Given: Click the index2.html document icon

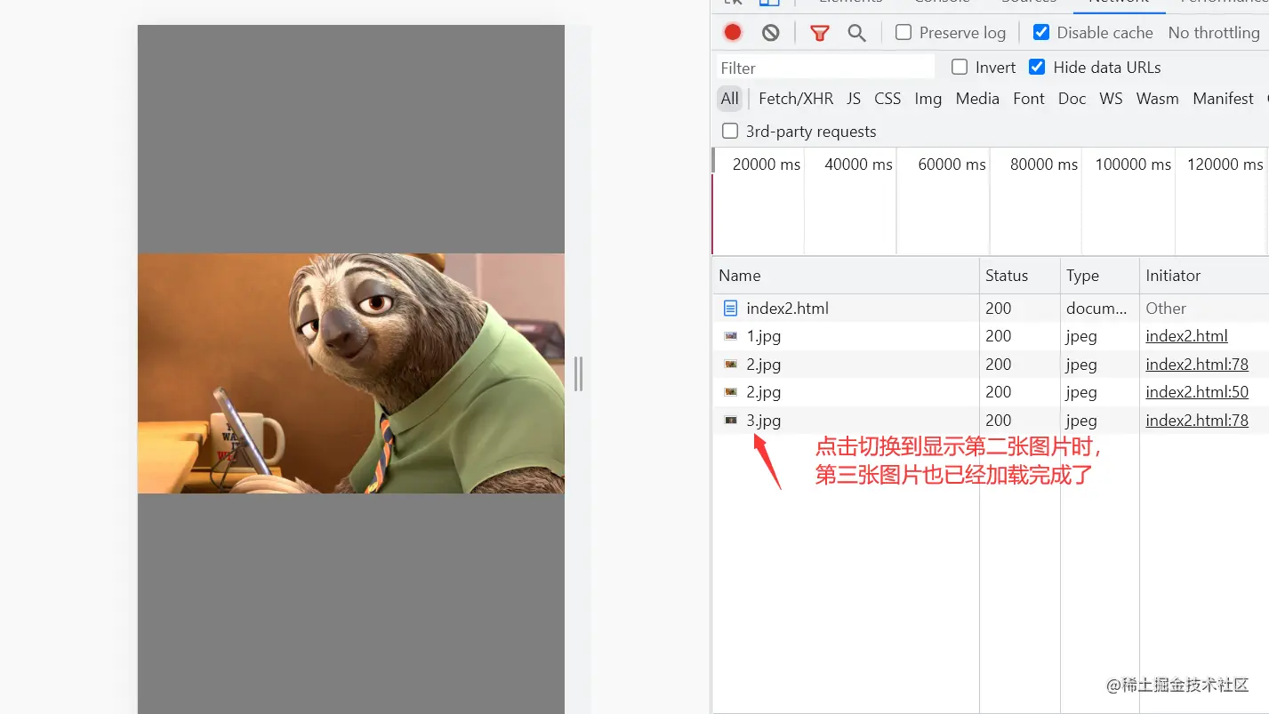Looking at the screenshot, I should point(732,308).
